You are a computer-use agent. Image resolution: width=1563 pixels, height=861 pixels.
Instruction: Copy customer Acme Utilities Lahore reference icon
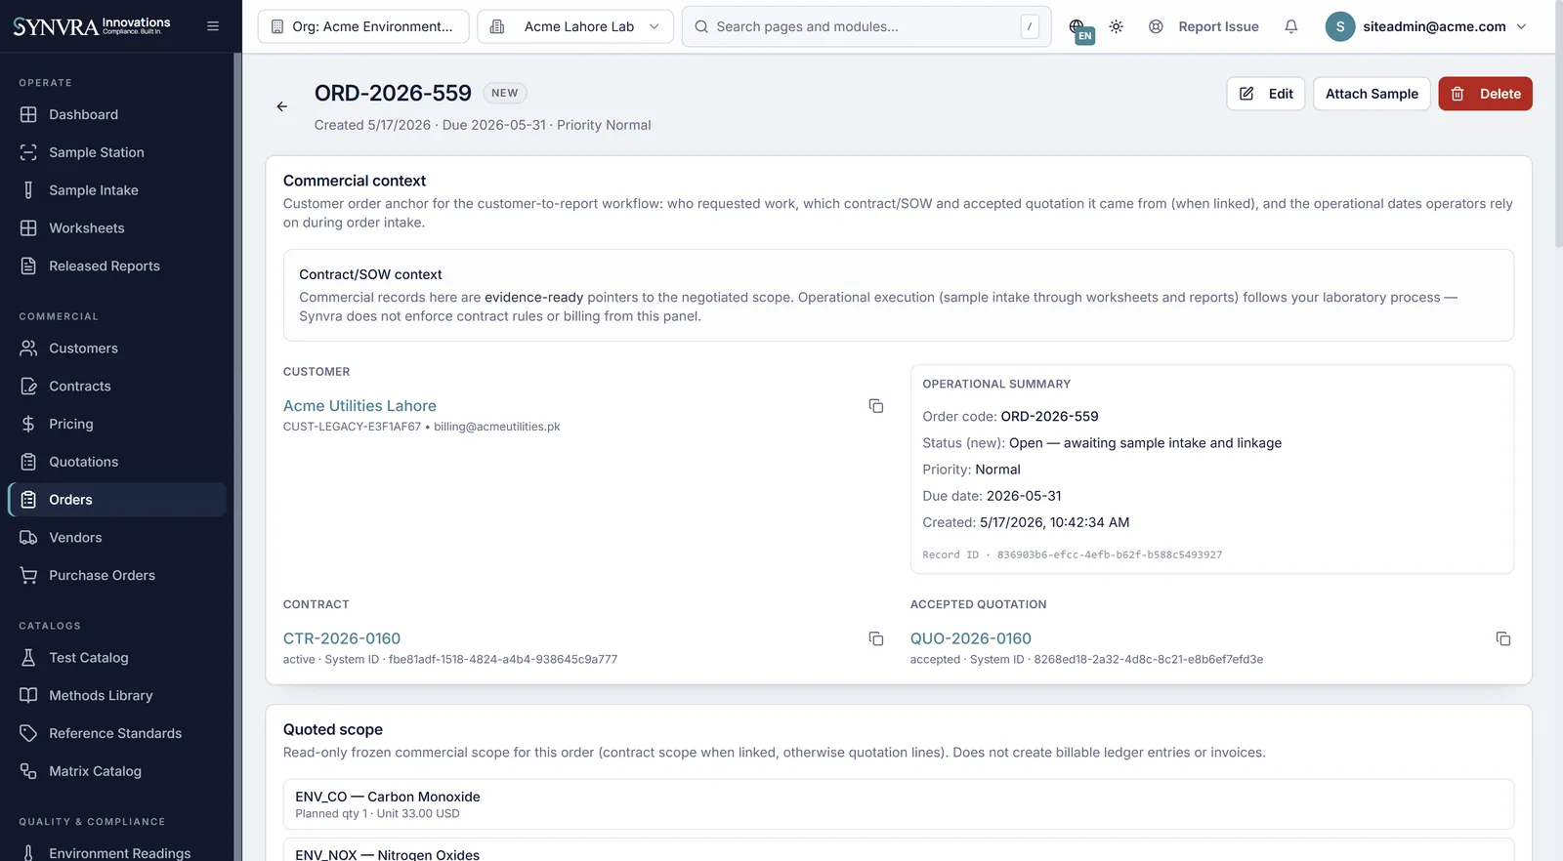tap(876, 406)
